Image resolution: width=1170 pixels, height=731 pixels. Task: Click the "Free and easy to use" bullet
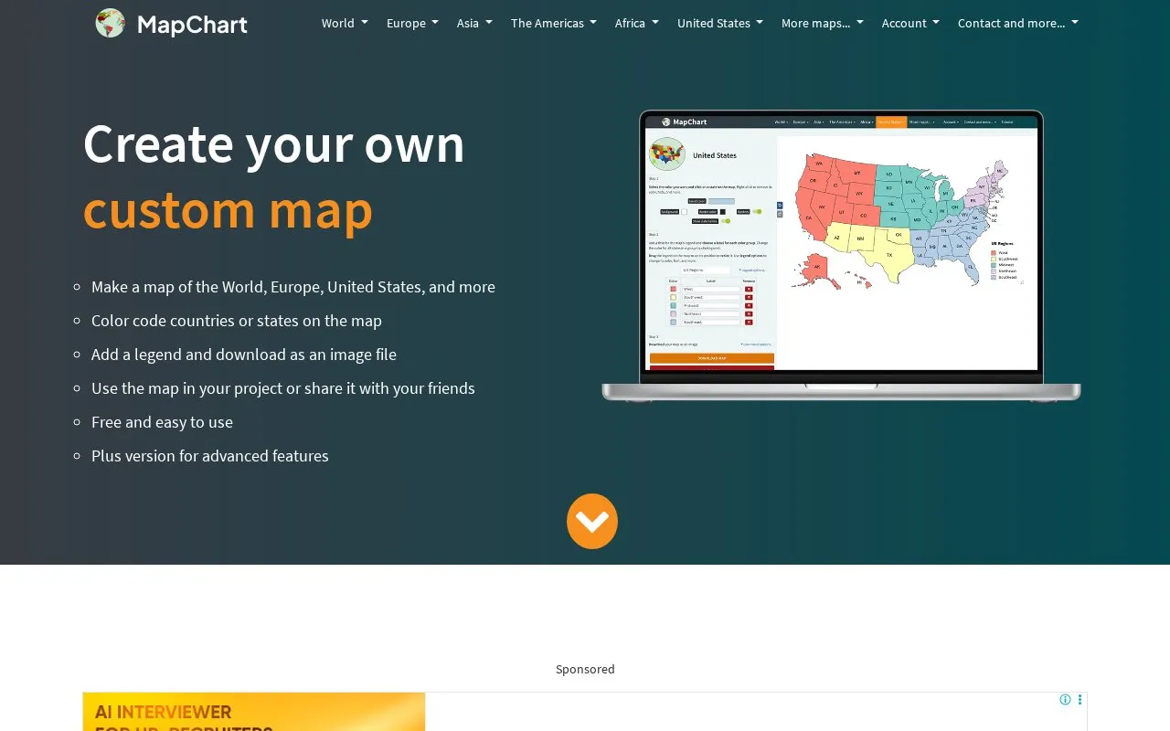click(x=162, y=422)
